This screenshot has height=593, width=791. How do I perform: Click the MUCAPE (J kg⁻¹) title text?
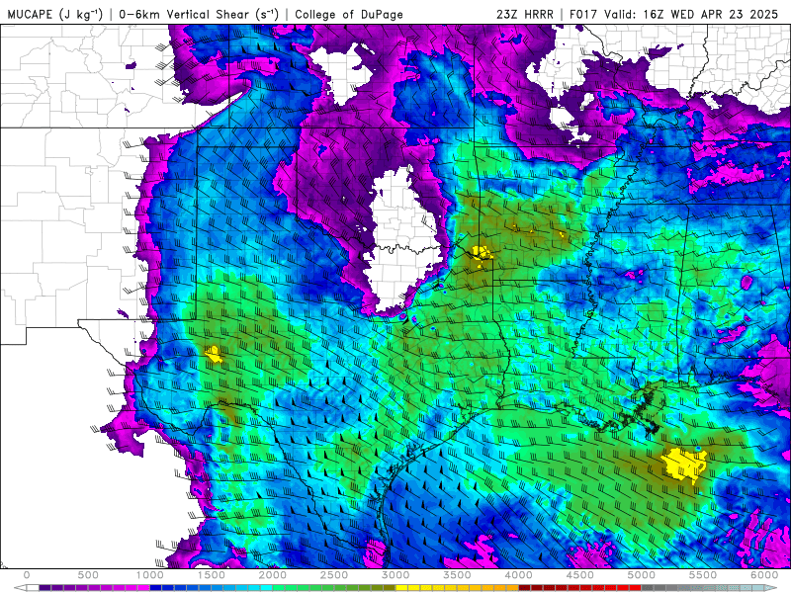pos(55,14)
